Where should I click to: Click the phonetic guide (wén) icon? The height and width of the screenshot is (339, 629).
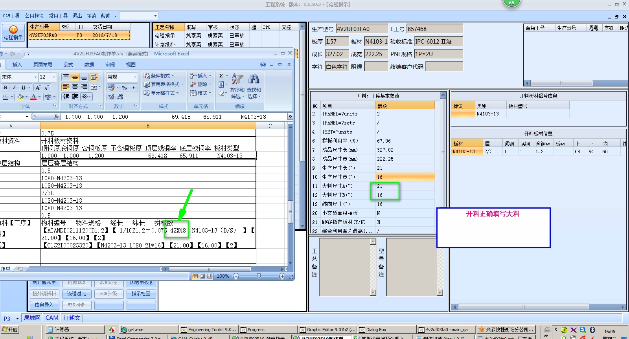point(48,97)
